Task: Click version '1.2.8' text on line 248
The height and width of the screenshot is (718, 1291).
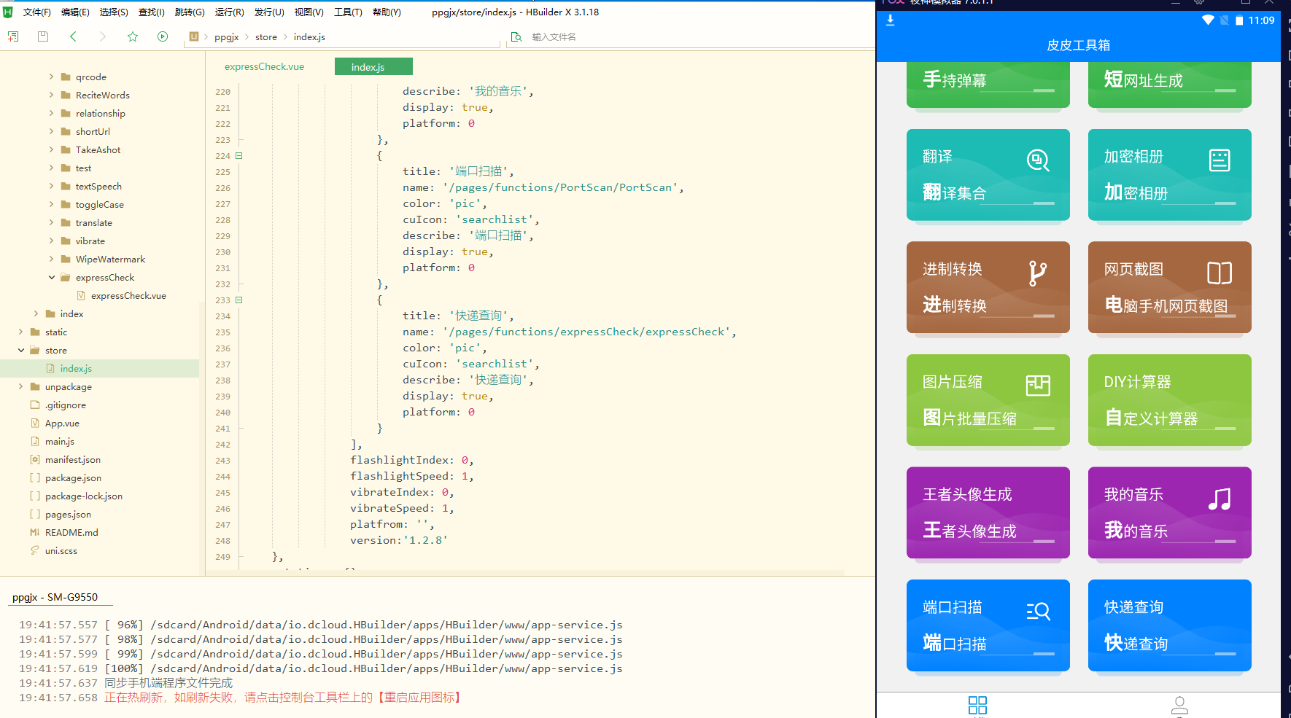Action: [x=399, y=540]
